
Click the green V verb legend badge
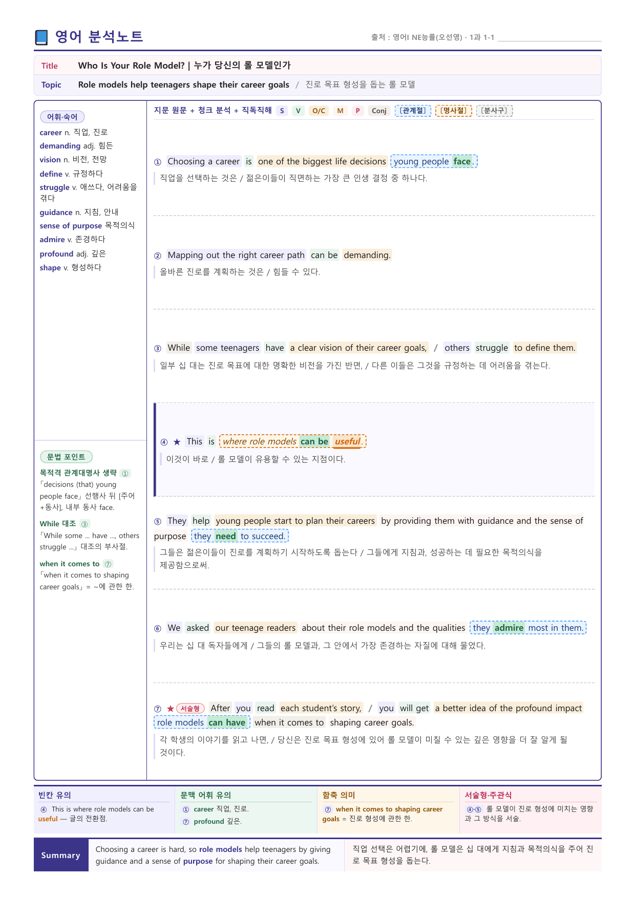pyautogui.click(x=299, y=111)
